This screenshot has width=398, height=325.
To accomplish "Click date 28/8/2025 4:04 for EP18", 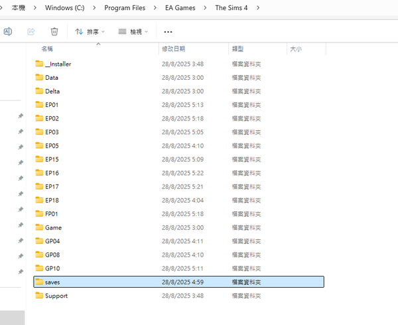I will pyautogui.click(x=183, y=201).
